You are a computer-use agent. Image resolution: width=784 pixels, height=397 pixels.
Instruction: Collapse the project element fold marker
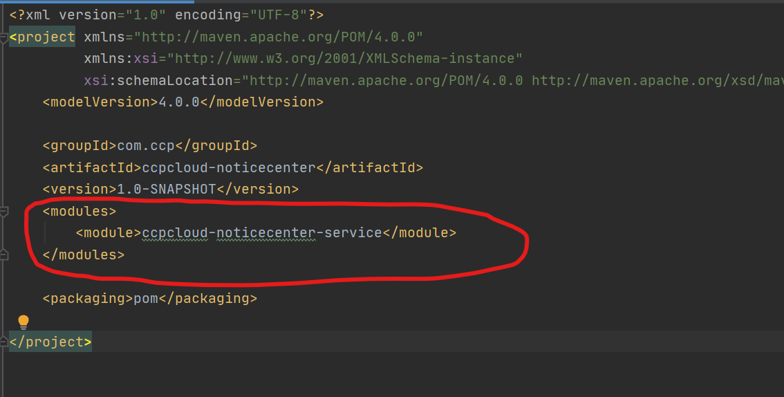[x=4, y=37]
